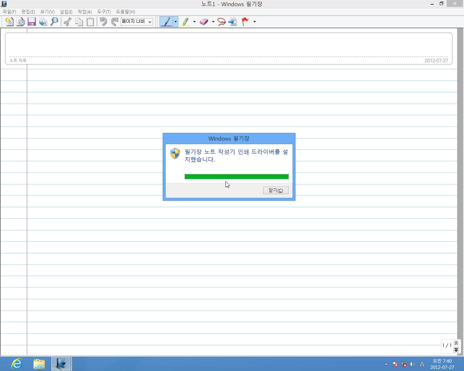Open Find with the magnifier icon
464x371 pixels.
coord(54,22)
